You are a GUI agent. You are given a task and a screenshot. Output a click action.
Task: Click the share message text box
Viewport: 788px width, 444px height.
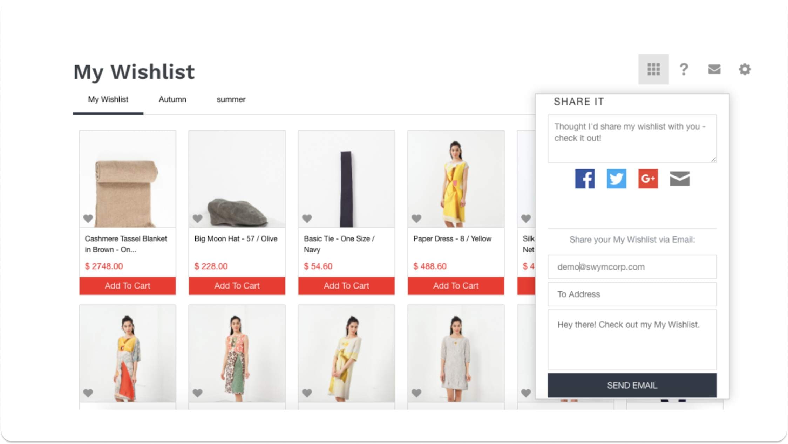632,138
